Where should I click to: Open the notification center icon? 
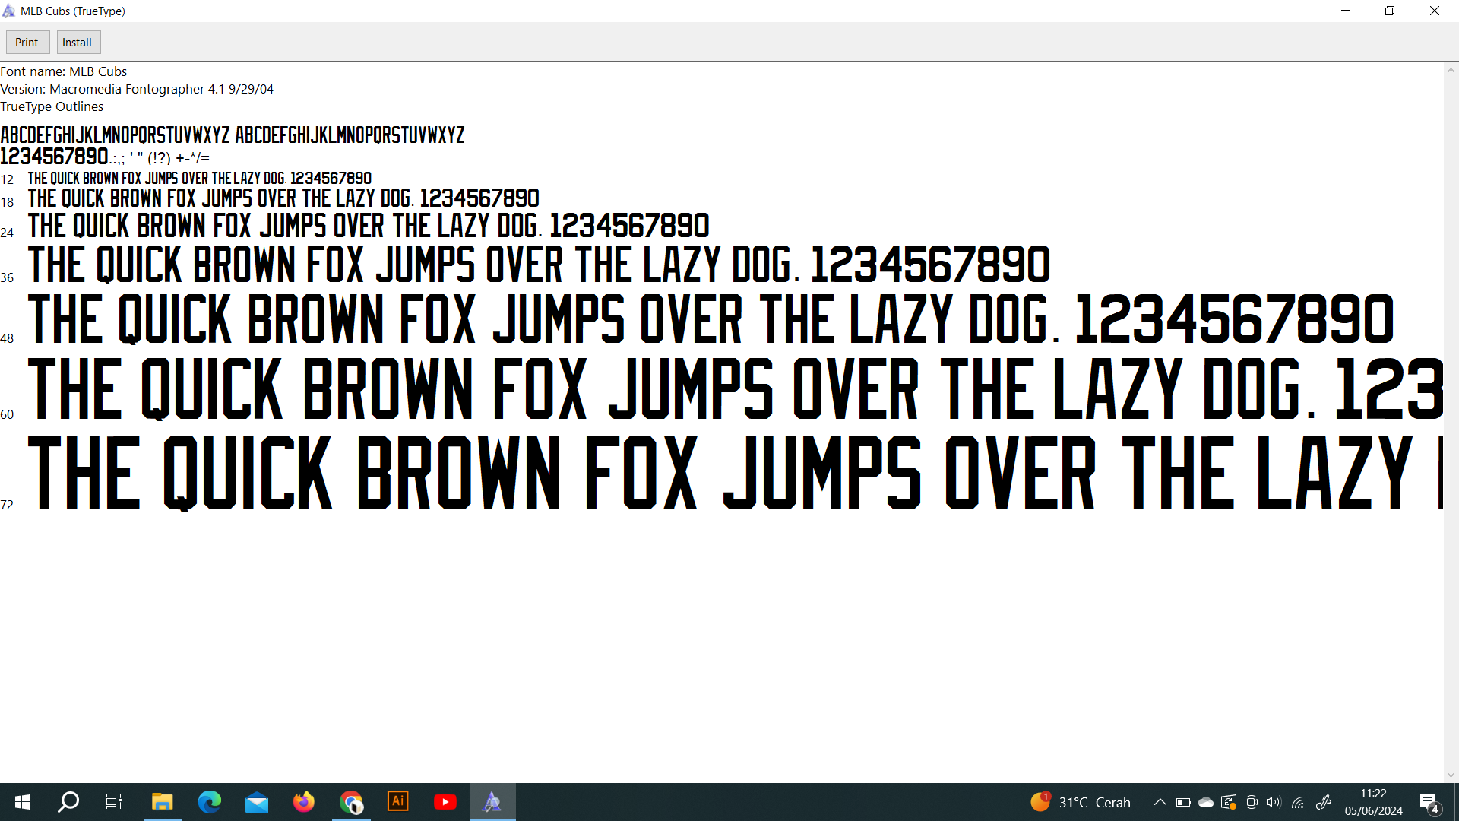pyautogui.click(x=1429, y=803)
